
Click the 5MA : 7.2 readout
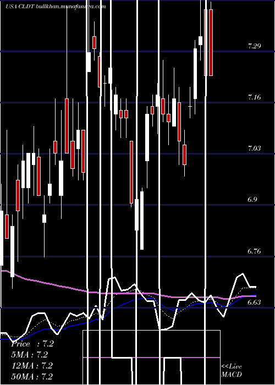tap(30, 355)
